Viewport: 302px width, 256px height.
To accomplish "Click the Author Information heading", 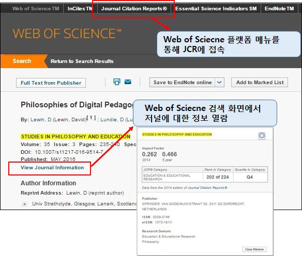I will coord(48,183).
